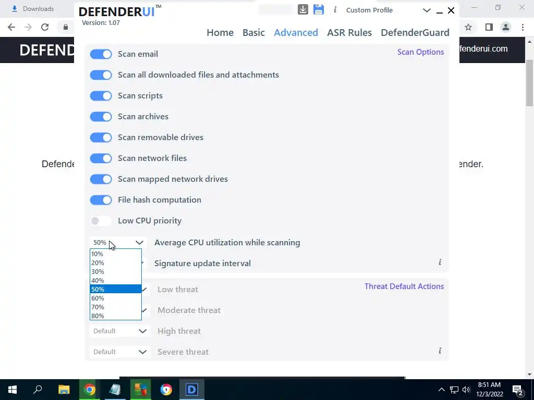Image resolution: width=534 pixels, height=400 pixels.
Task: Toggle Chrome side panel icon
Action: [x=489, y=27]
